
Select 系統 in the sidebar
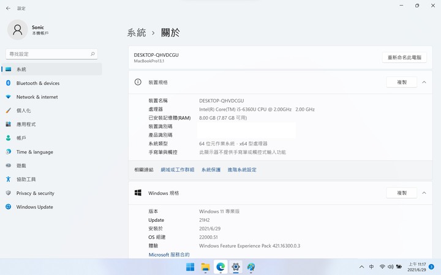[51, 69]
